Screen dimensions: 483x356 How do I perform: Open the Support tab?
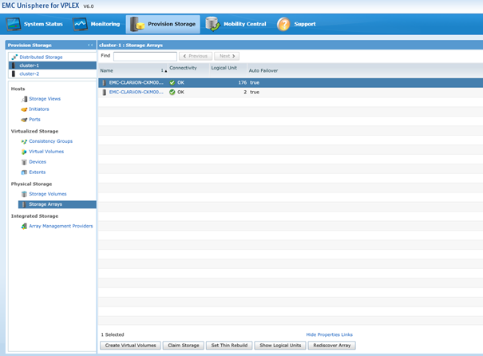296,24
